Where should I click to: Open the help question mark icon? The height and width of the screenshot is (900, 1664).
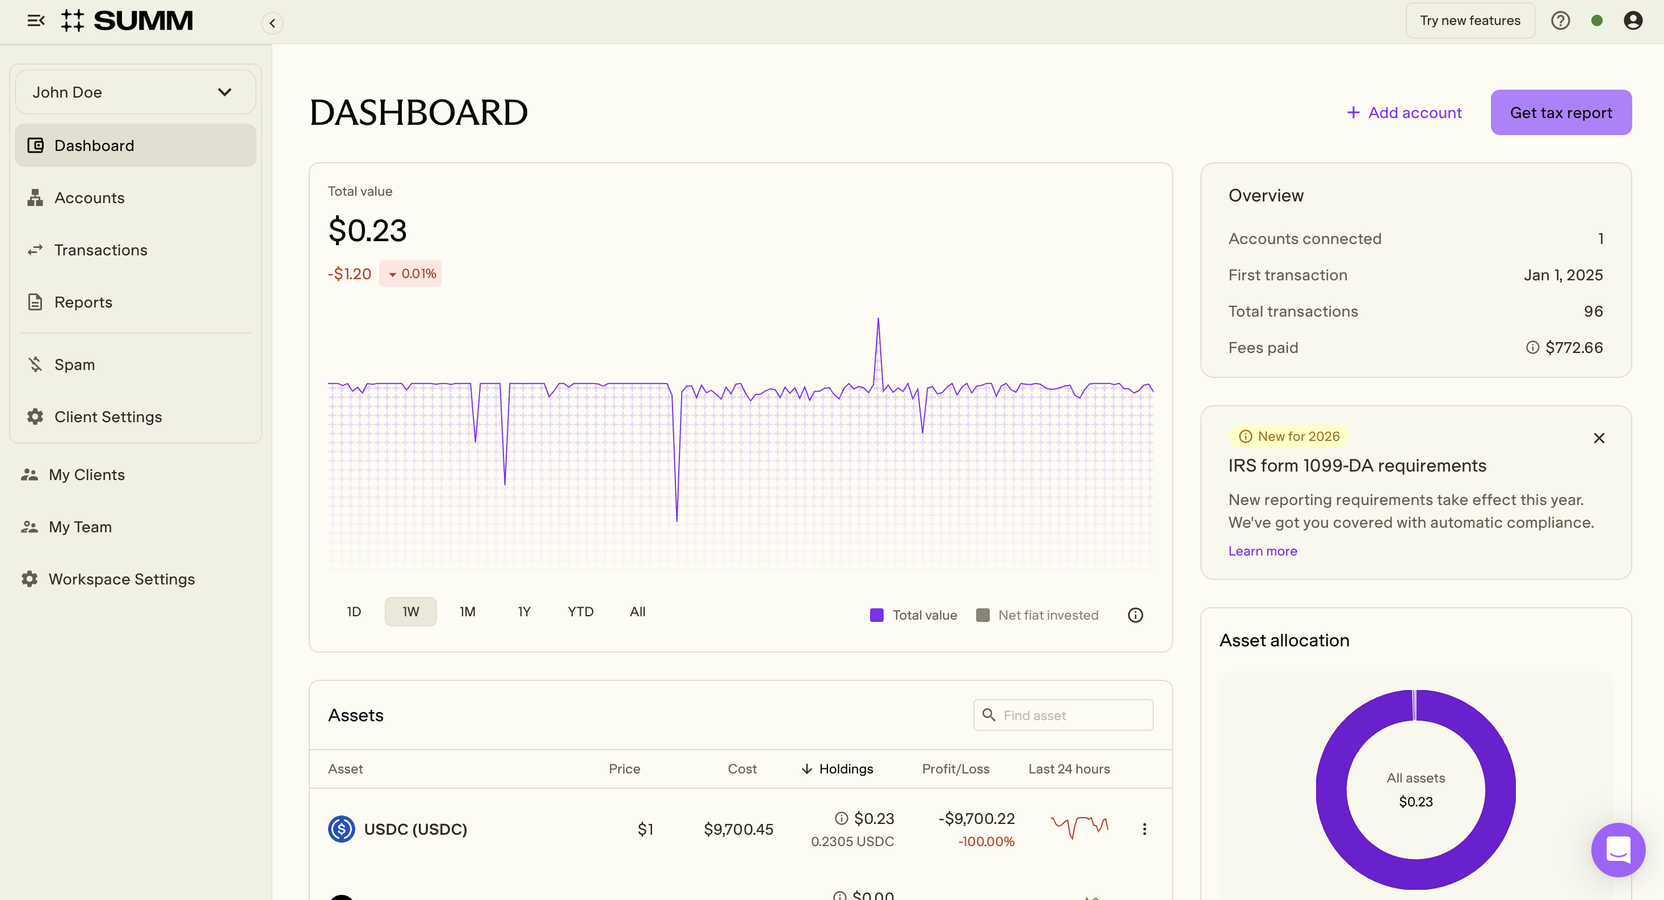(x=1560, y=20)
